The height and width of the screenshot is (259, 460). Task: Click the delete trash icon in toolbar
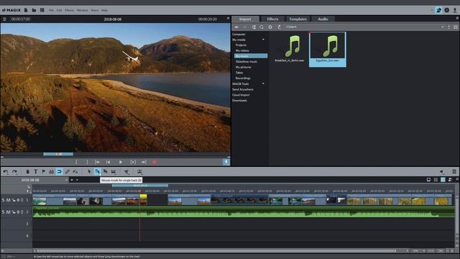27,171
